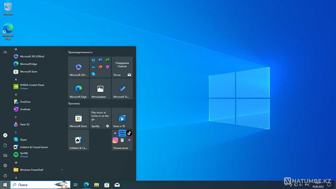Open Microsoft Edge from the taskbar
Image resolution: width=336 pixels, height=189 pixels.
pyautogui.click(x=86, y=185)
